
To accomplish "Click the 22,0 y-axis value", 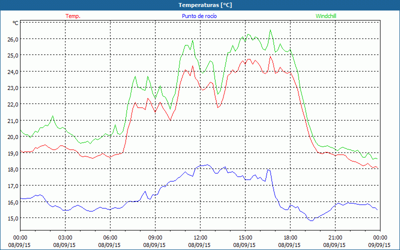I will (x=13, y=104).
